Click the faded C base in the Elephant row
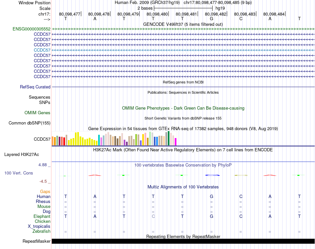Image resolution: width=315 pixels, height=249 pixels. (153, 216)
